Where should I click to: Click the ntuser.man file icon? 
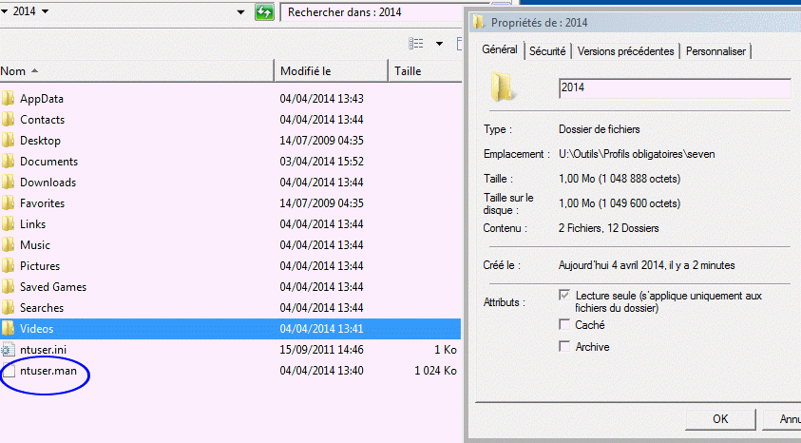(x=9, y=371)
